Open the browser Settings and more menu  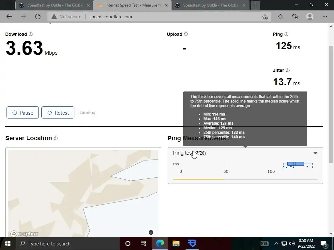(x=325, y=17)
